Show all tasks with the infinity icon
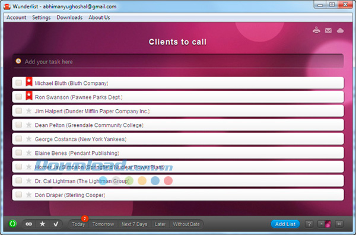Image resolution: width=356 pixels, height=235 pixels. [28, 224]
